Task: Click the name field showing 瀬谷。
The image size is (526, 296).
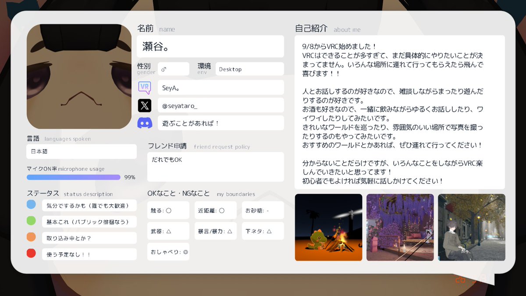Action: pyautogui.click(x=210, y=46)
